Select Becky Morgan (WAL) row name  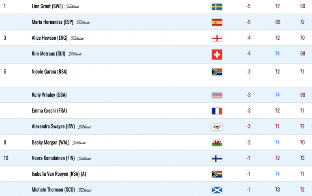click(51, 143)
